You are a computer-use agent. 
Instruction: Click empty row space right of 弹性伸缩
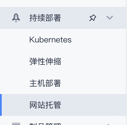point(94,61)
